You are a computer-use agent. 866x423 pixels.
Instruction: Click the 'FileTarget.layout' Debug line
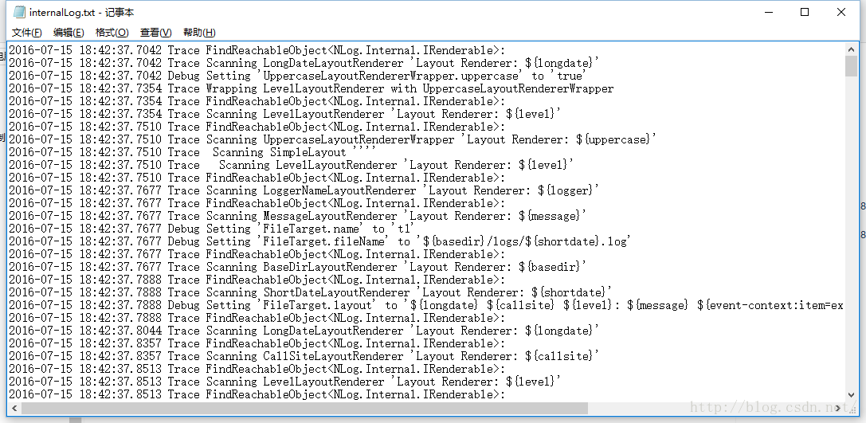coord(426,304)
